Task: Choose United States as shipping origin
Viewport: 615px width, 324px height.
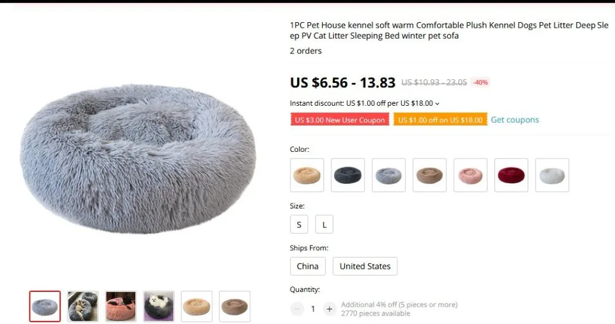Action: pyautogui.click(x=365, y=266)
